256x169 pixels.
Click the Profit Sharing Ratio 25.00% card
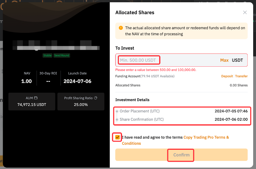(x=81, y=102)
